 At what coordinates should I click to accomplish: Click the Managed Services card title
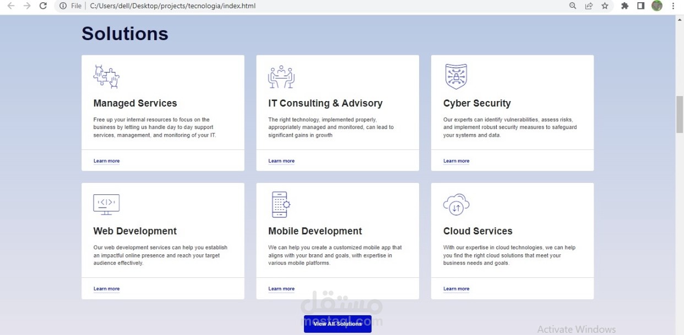pyautogui.click(x=135, y=103)
